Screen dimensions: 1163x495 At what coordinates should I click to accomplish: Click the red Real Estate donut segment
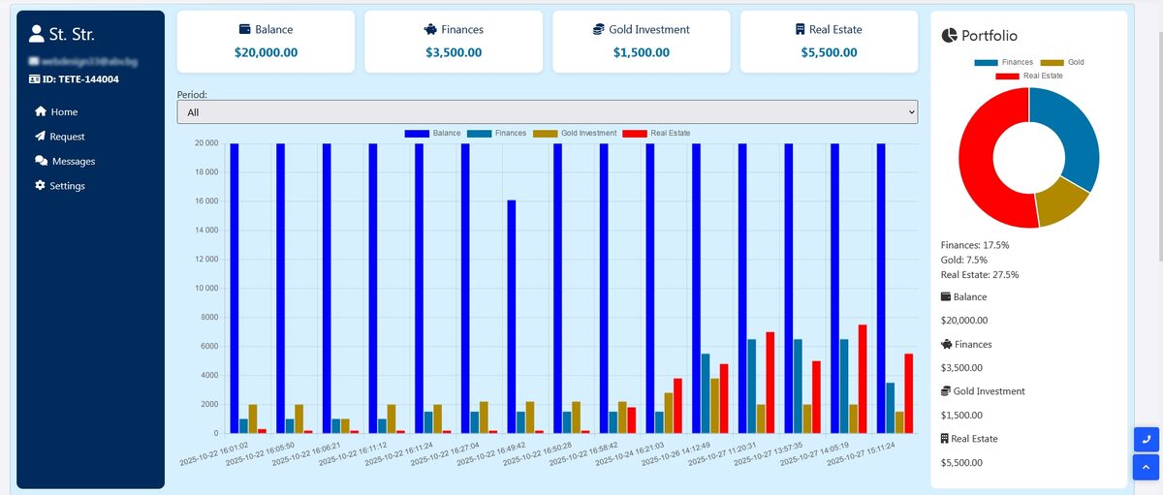tap(979, 165)
